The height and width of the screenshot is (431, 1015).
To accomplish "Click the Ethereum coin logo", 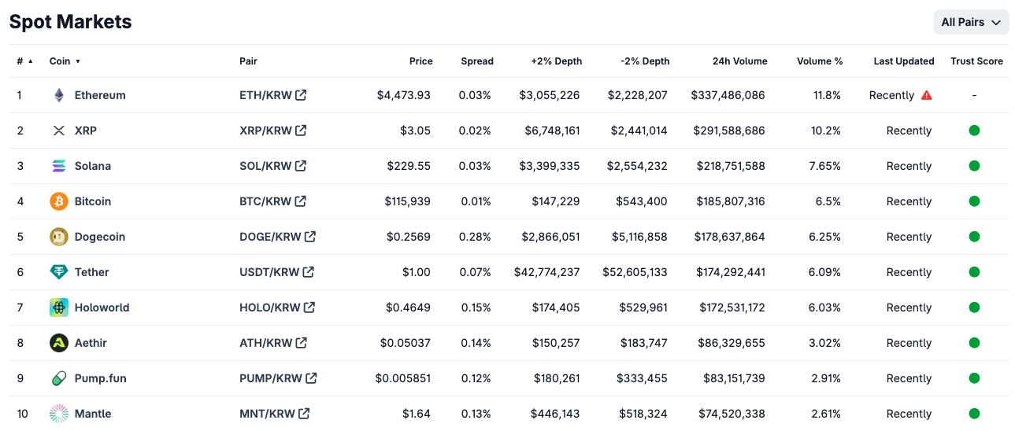I will coord(59,95).
